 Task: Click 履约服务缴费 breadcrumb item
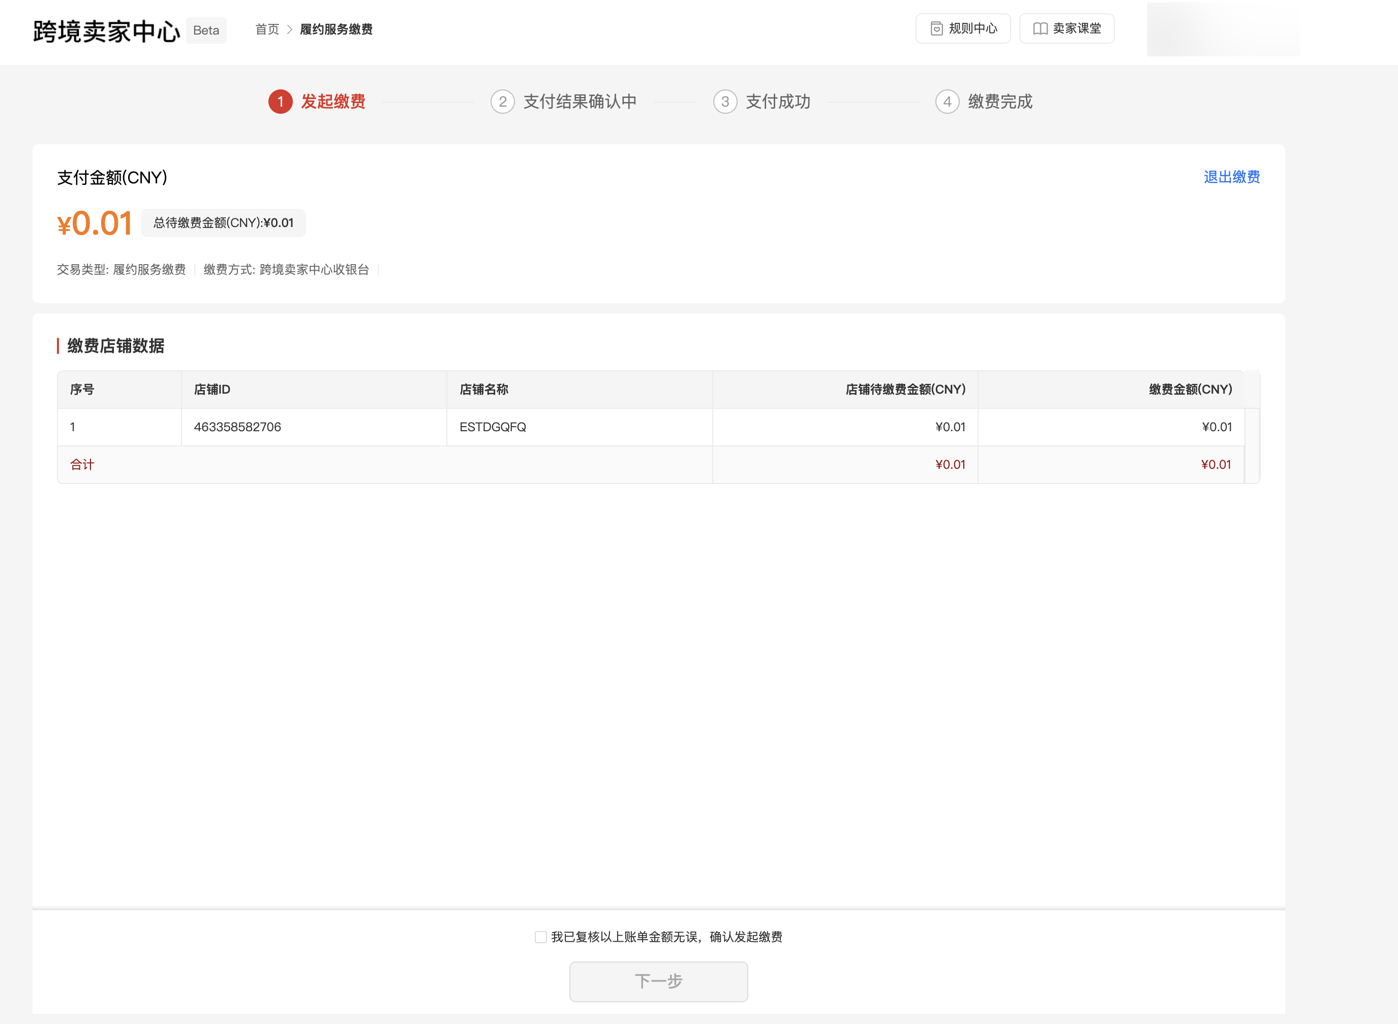tap(336, 30)
